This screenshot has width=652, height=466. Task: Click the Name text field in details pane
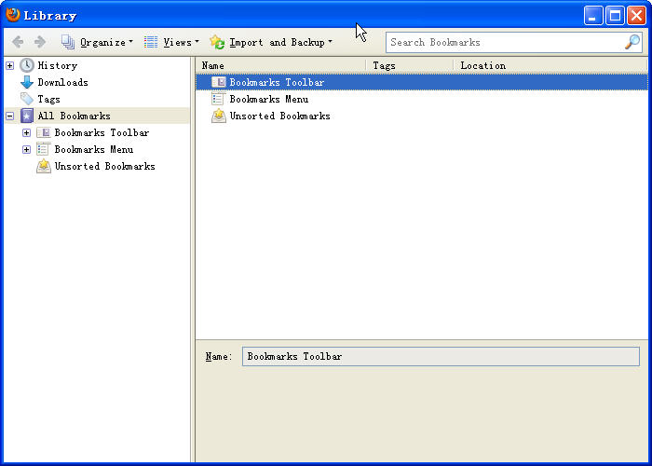point(440,356)
